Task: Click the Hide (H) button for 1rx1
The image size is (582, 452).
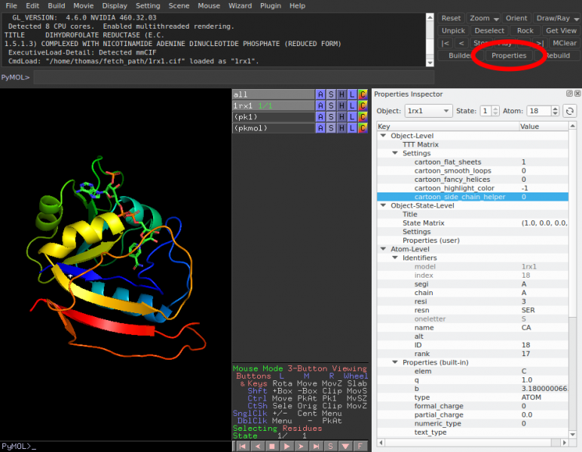Action: [342, 106]
